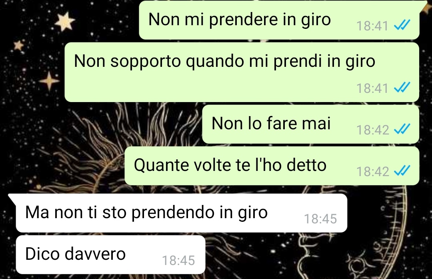Tap 18:41 timestamp on "Non mi prendere in giro"
The height and width of the screenshot is (279, 432).
coord(372,26)
